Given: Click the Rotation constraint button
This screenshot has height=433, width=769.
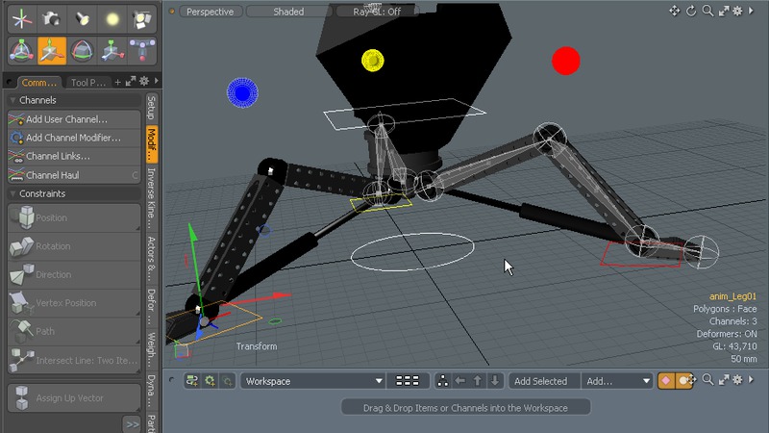Looking at the screenshot, I should (x=74, y=246).
